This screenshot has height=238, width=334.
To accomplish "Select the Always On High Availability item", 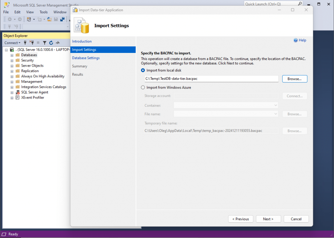I will 43,76.
